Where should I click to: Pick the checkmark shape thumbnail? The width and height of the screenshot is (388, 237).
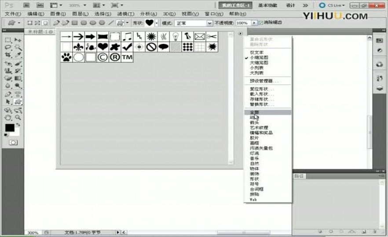click(x=127, y=47)
